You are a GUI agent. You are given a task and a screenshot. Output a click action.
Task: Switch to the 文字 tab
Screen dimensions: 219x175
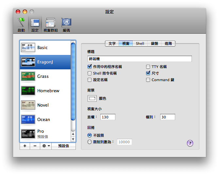[112, 44]
